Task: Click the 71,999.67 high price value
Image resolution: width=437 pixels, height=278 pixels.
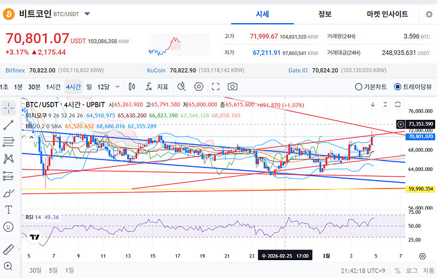Action: [x=264, y=36]
